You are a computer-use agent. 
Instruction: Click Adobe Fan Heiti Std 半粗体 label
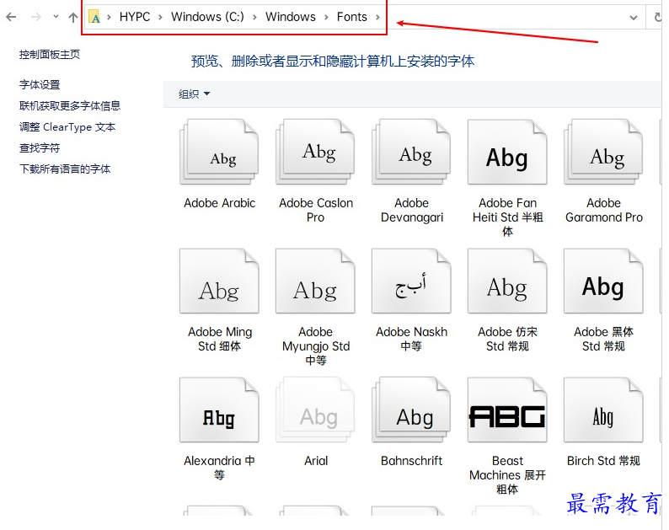507,217
